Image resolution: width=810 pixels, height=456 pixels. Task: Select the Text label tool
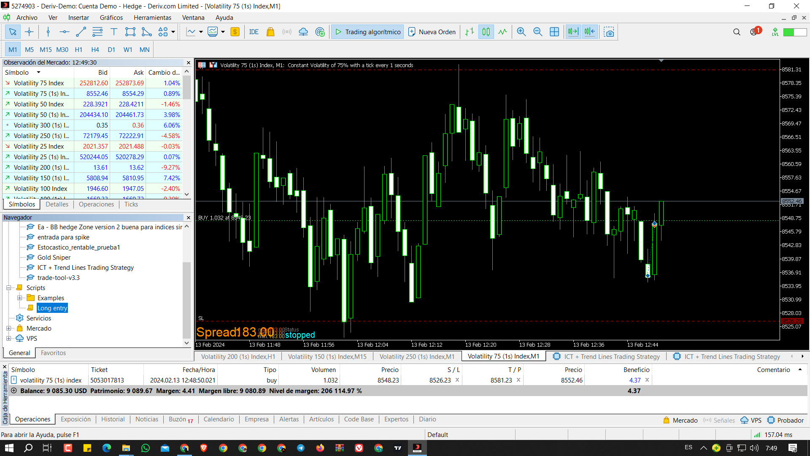114,32
